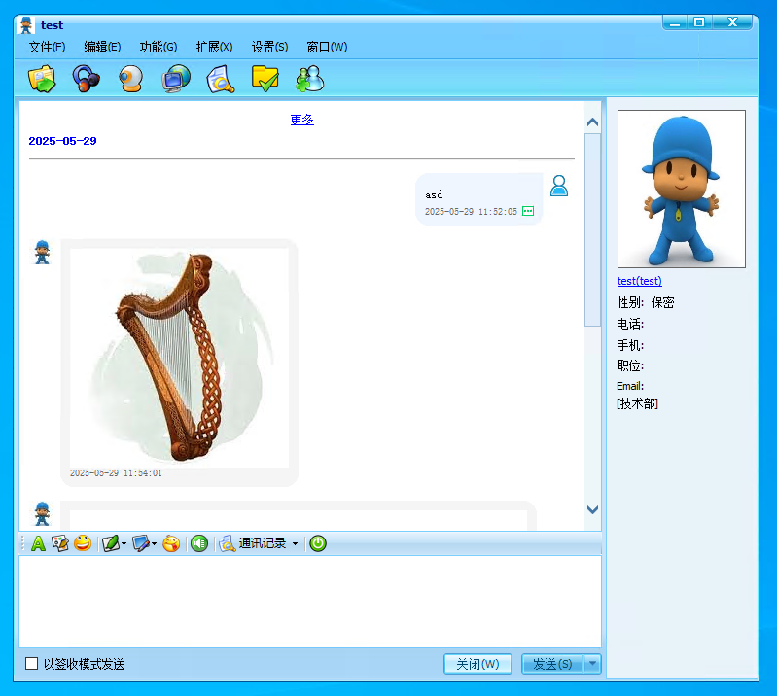This screenshot has height=696, width=777.
Task: Click the handwriting pen tool icon
Action: coord(111,543)
